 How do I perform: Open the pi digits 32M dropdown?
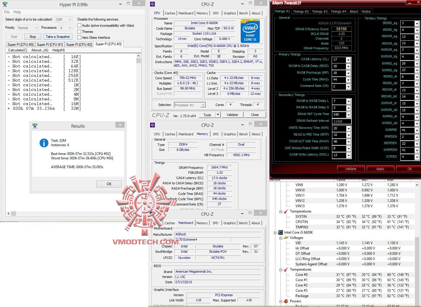click(x=70, y=20)
